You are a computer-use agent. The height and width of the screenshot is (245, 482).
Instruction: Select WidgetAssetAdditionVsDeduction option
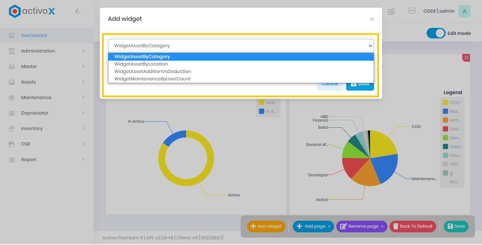(x=152, y=72)
